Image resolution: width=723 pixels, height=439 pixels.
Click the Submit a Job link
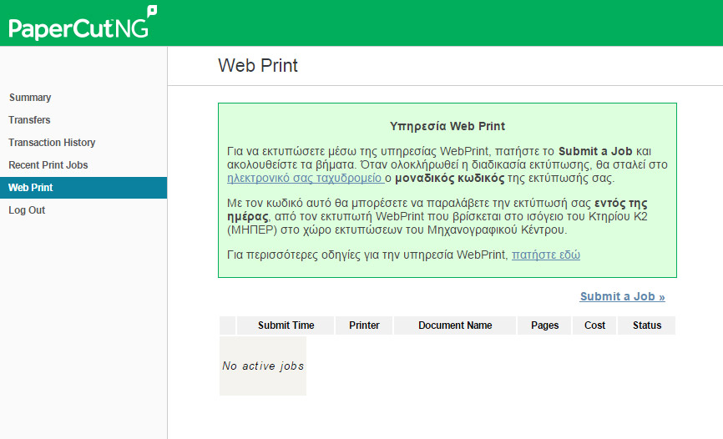click(x=622, y=296)
